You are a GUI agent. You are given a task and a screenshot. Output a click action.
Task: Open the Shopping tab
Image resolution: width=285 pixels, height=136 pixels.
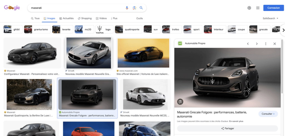[x=85, y=18]
